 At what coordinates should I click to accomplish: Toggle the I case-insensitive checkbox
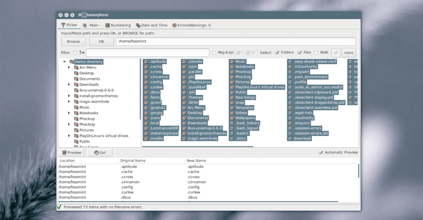(x=238, y=53)
